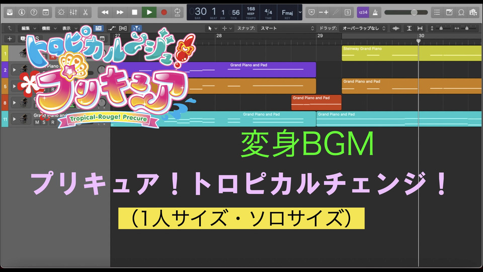Screen dimensions: 483x272
Task: Start recording with the red Record button
Action: click(164, 12)
